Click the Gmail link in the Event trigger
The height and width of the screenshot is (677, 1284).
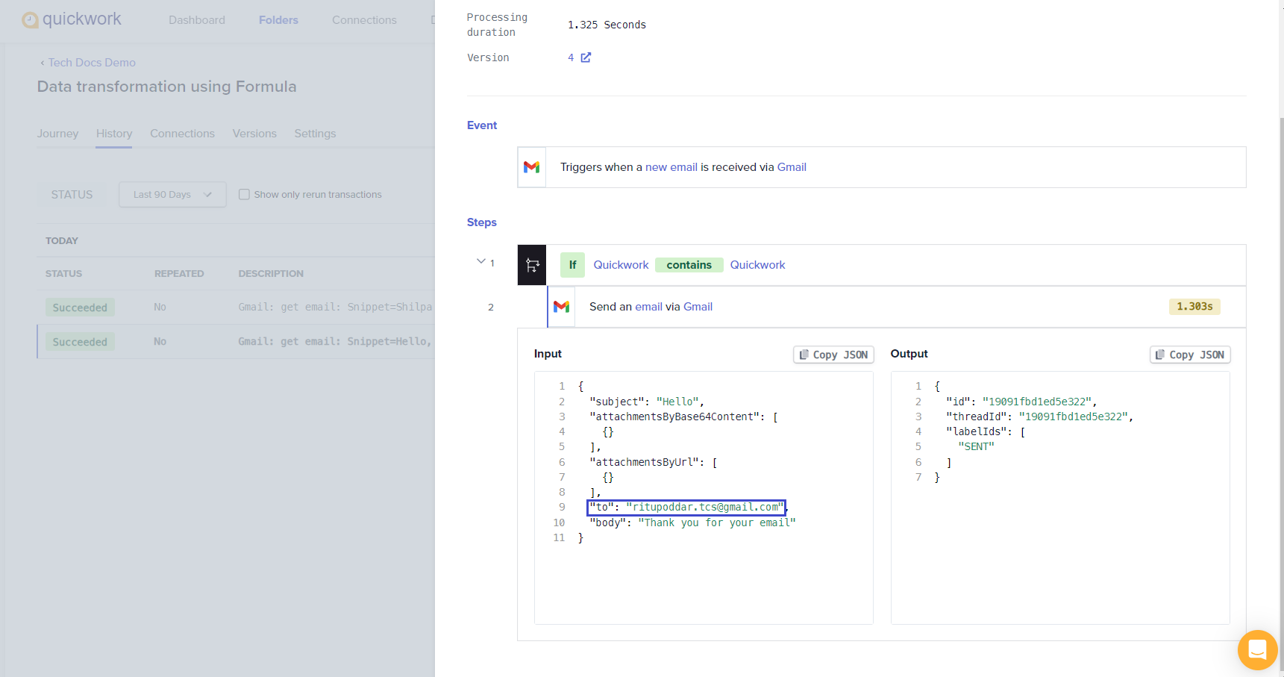point(792,167)
